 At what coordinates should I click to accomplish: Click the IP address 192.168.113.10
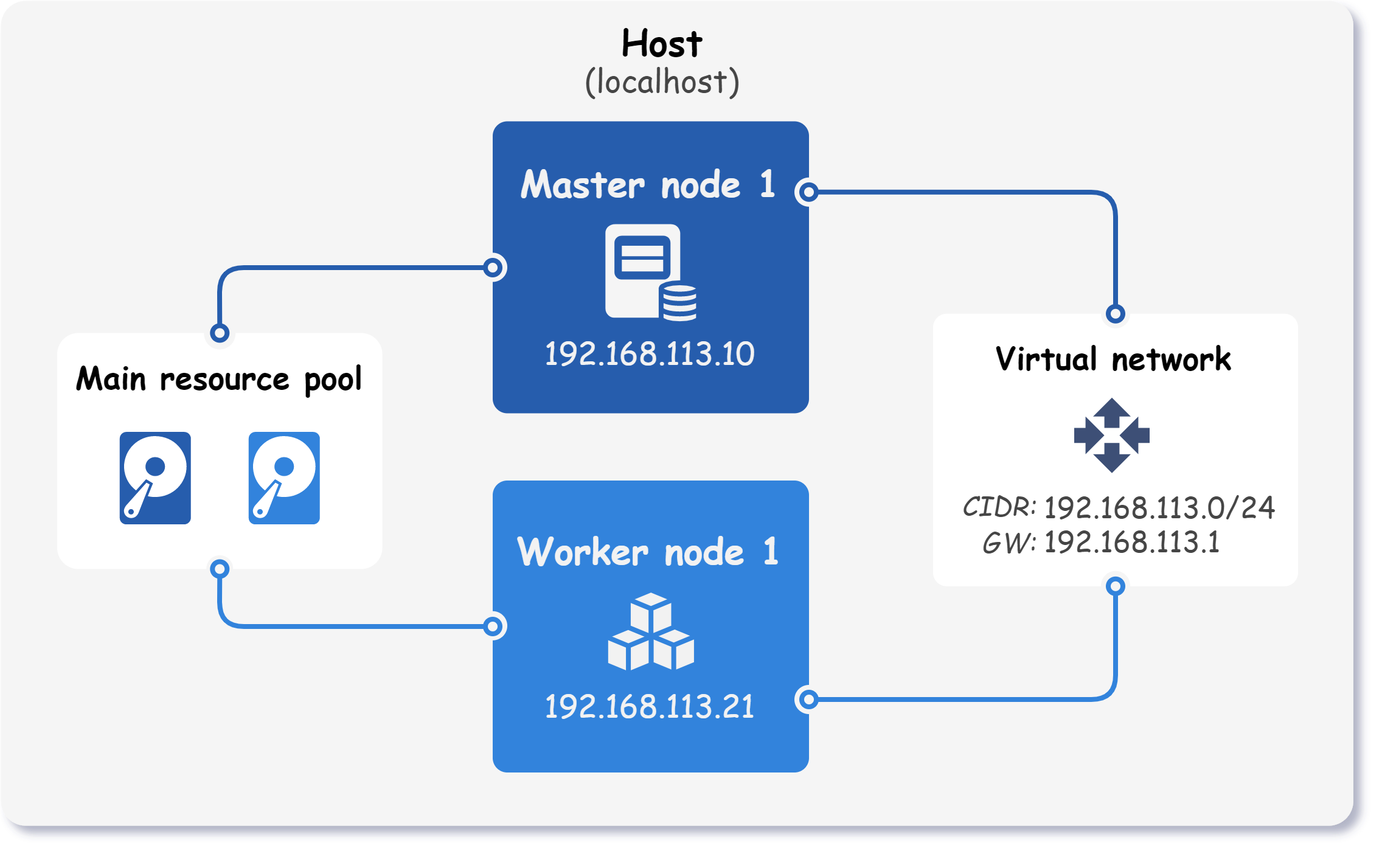tap(650, 354)
